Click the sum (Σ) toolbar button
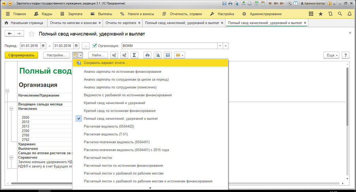Viewport: 356px width, 192px height. point(134,55)
